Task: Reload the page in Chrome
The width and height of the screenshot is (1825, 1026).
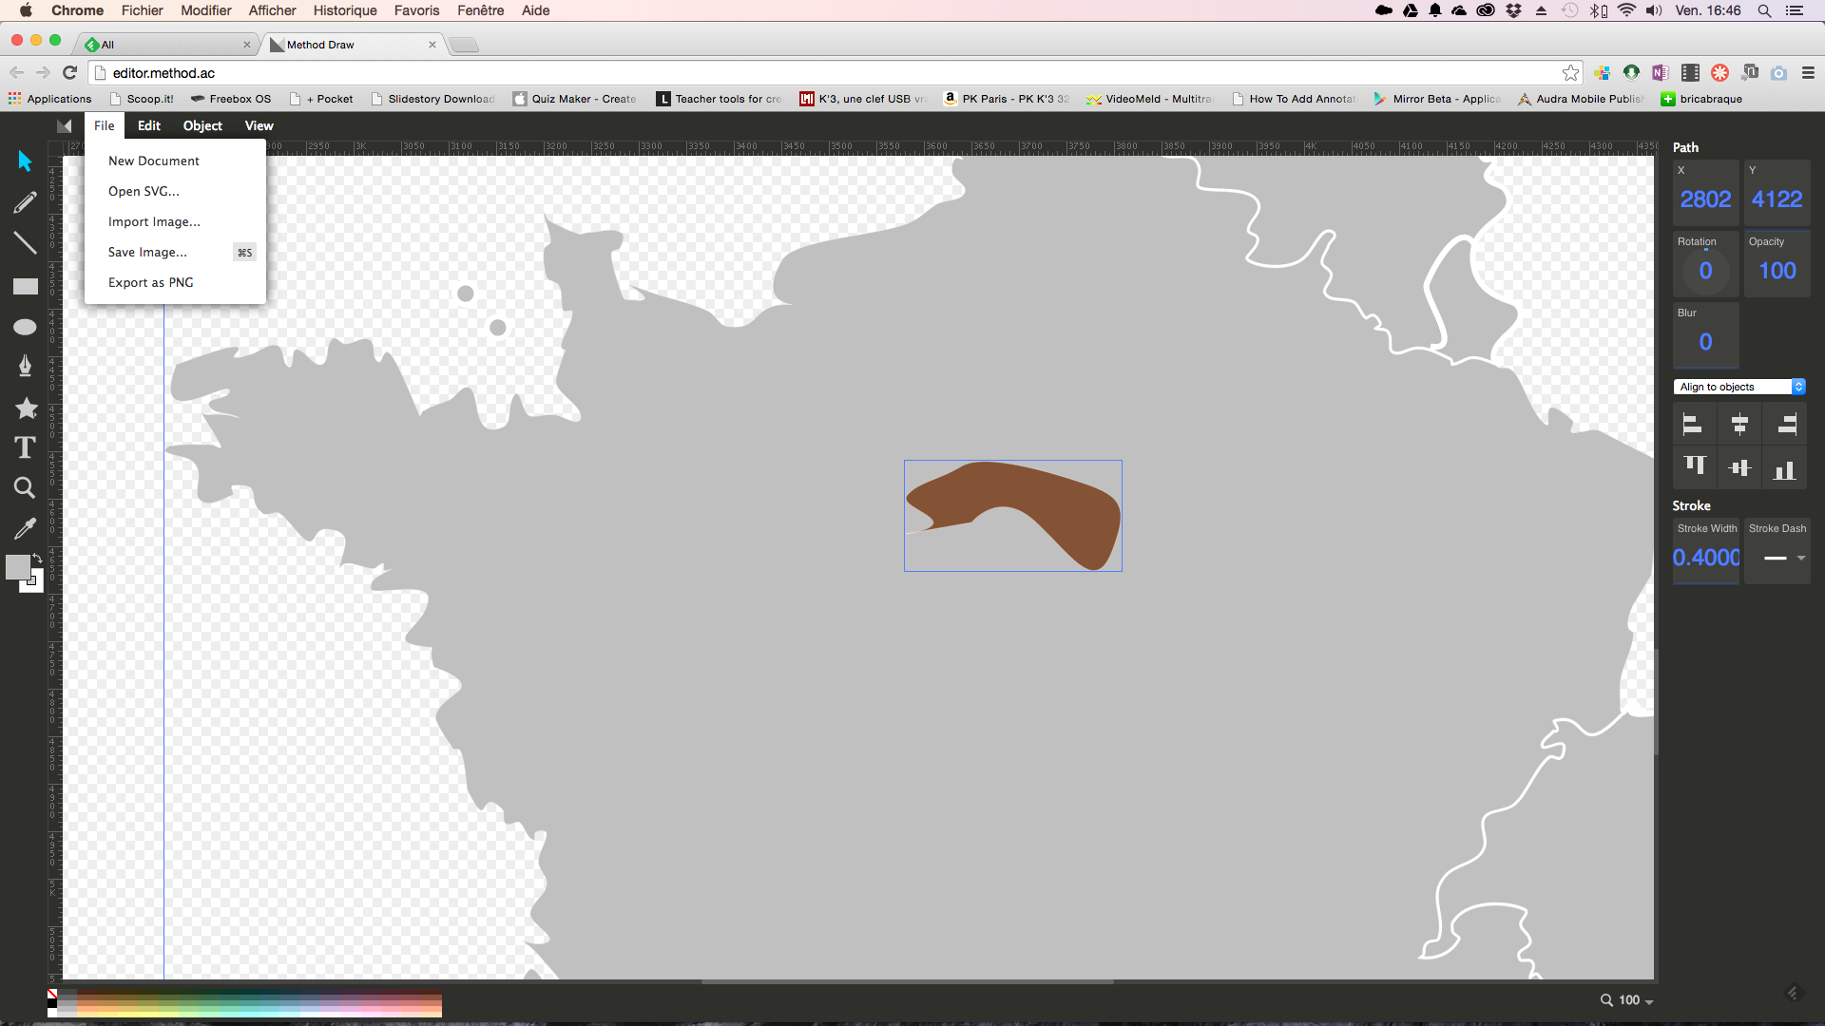Action: tap(69, 72)
